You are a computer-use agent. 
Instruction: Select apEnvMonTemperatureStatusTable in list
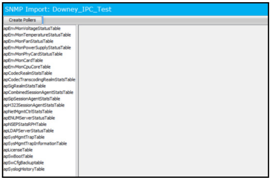click(37, 35)
